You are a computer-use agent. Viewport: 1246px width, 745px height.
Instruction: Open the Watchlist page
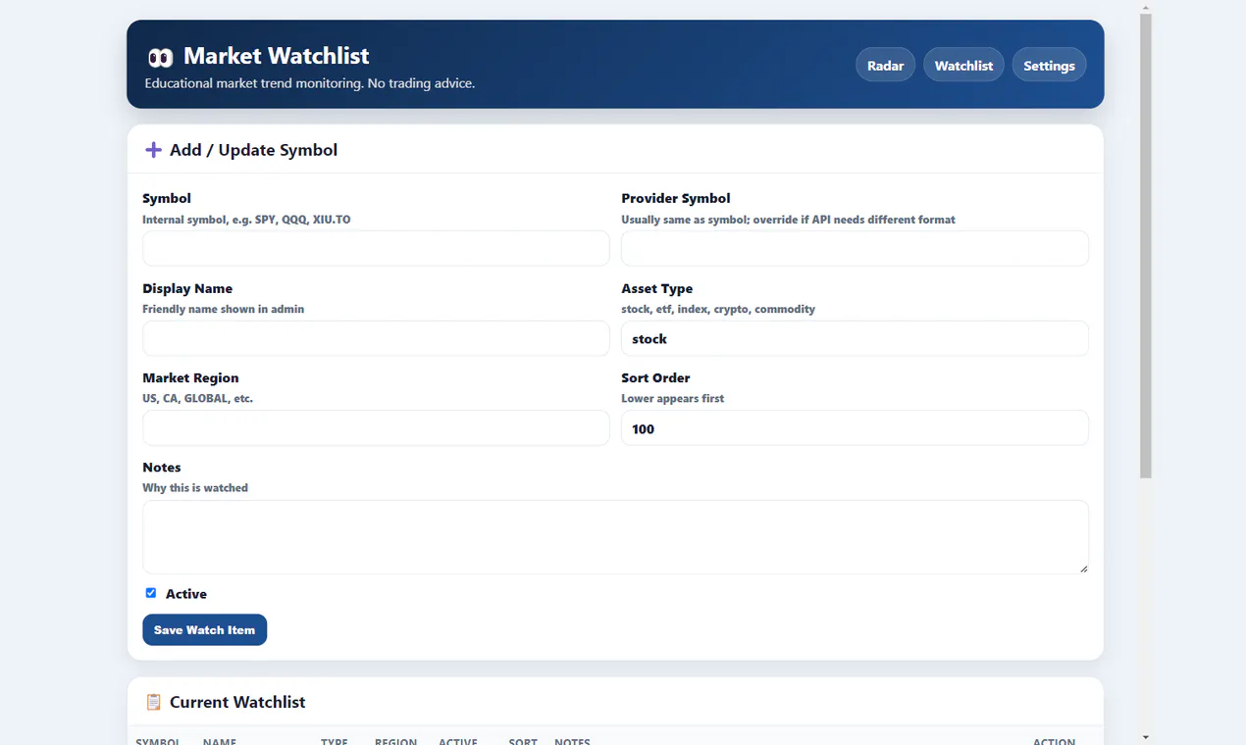(963, 66)
